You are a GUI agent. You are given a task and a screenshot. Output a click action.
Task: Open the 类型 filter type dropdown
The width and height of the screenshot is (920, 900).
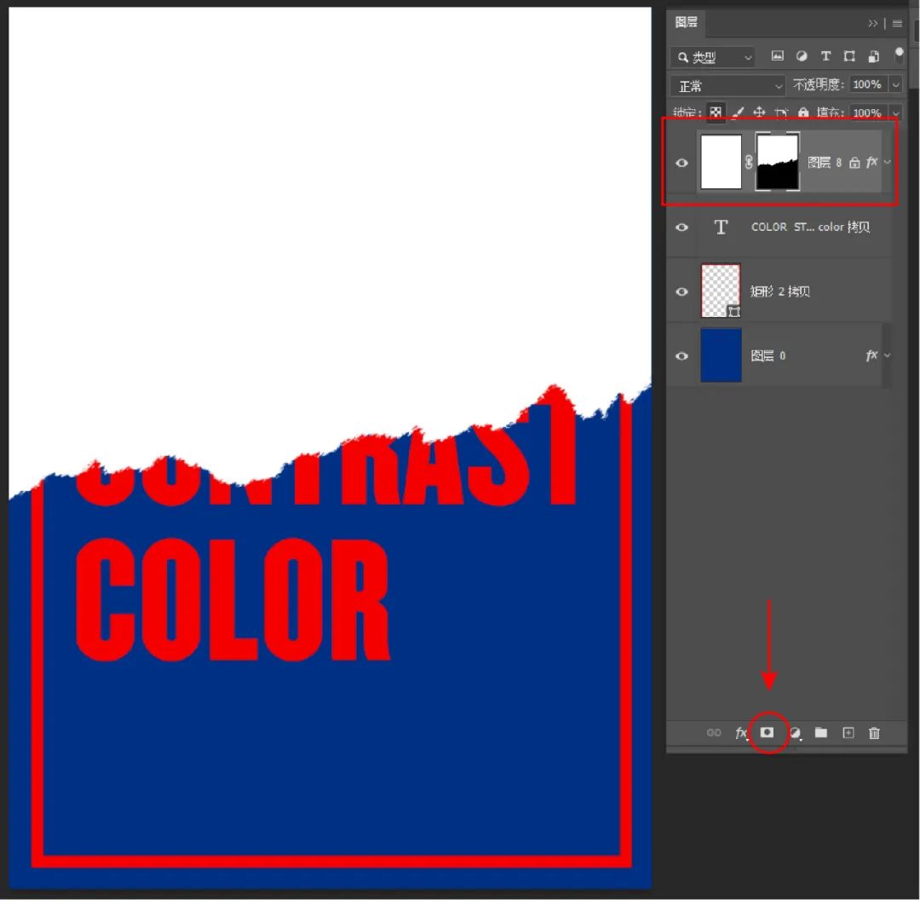(713, 57)
